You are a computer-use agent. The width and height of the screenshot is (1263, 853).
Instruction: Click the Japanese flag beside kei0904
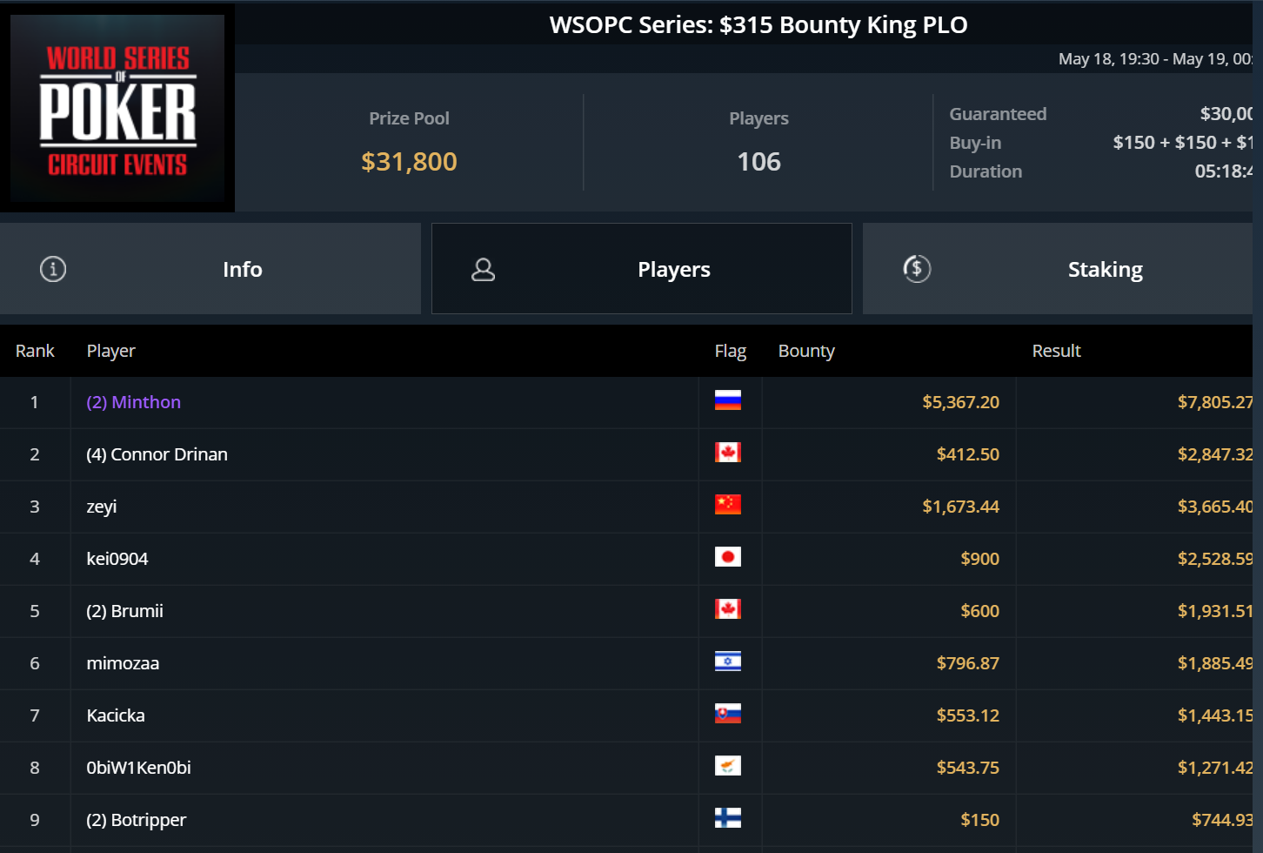(x=727, y=557)
